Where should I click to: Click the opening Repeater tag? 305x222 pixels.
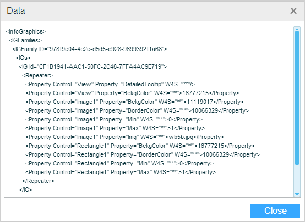(37, 75)
